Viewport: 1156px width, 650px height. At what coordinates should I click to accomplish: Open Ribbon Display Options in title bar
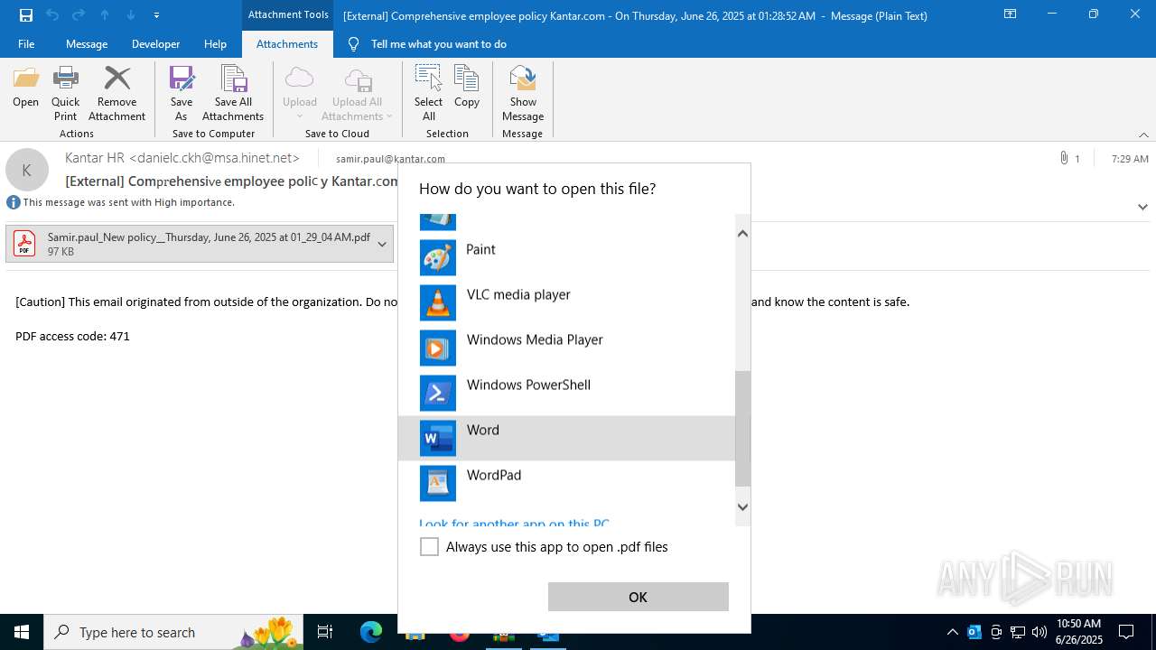click(x=1010, y=14)
